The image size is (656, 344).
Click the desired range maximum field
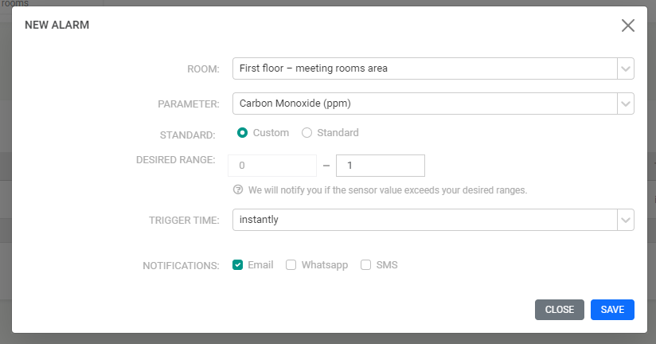(x=381, y=166)
